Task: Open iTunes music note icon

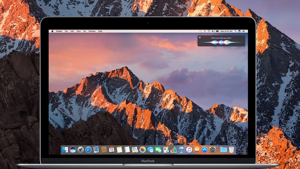Action: (189, 149)
